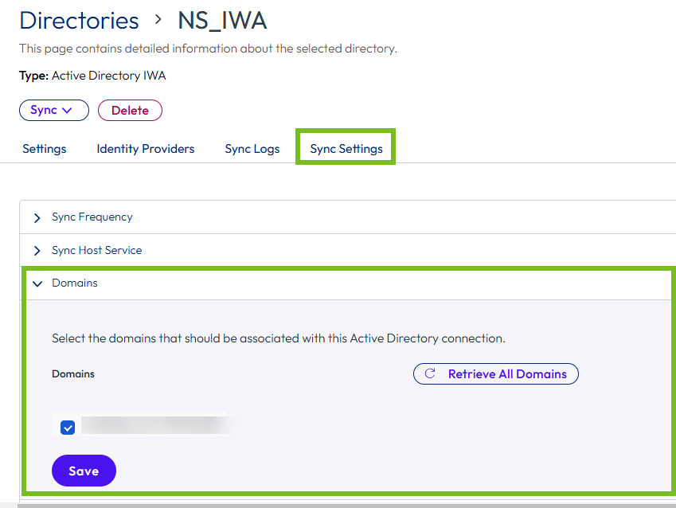Click the chevron icon beside Sync Frequency

[37, 218]
